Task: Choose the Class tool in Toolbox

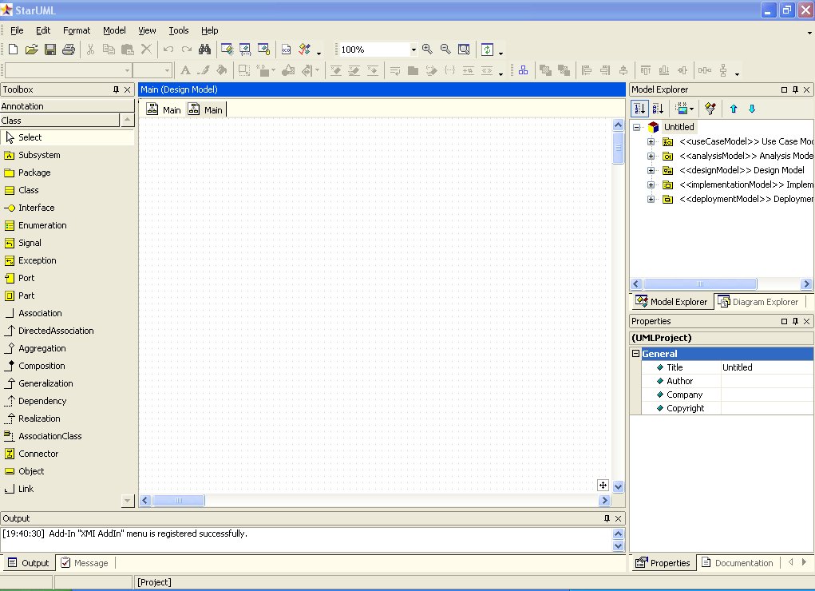Action: click(29, 190)
